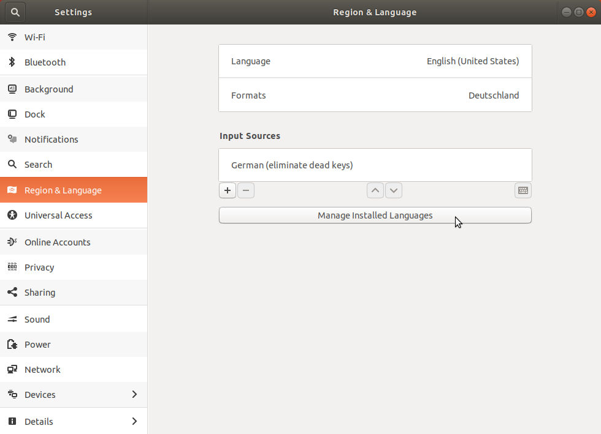
Task: Open the Dock settings panel
Action: point(35,114)
